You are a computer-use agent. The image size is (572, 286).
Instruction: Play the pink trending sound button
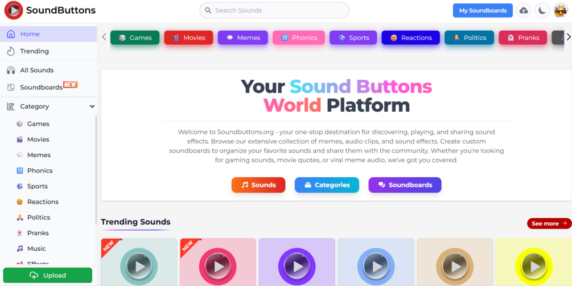point(218,266)
